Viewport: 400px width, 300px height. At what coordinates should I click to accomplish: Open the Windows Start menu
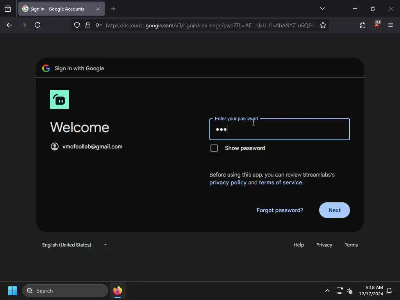12,291
